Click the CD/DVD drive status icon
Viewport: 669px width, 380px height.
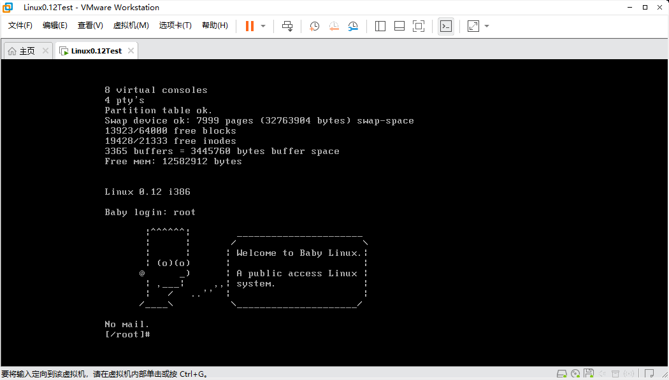point(575,374)
